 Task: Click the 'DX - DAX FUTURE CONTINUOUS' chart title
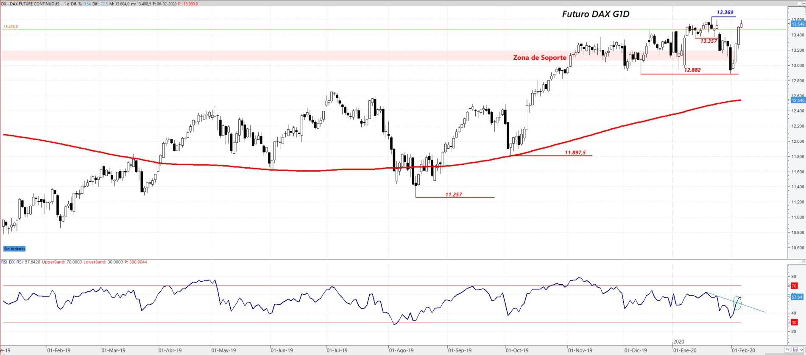[x=31, y=4]
